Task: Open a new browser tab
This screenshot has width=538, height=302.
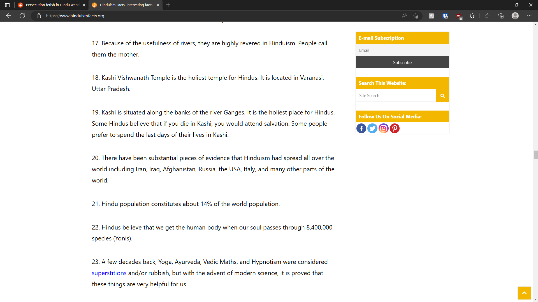Action: coord(168,5)
